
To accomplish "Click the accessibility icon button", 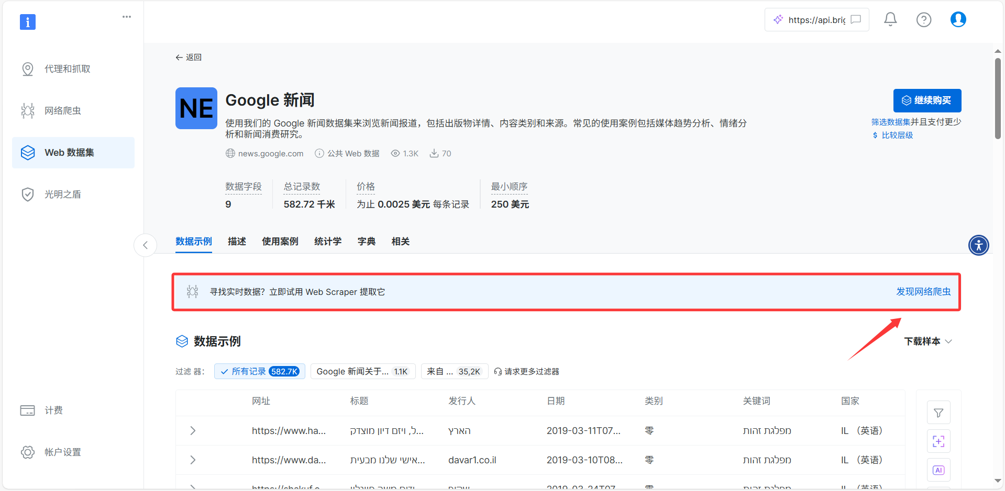I will (x=978, y=245).
